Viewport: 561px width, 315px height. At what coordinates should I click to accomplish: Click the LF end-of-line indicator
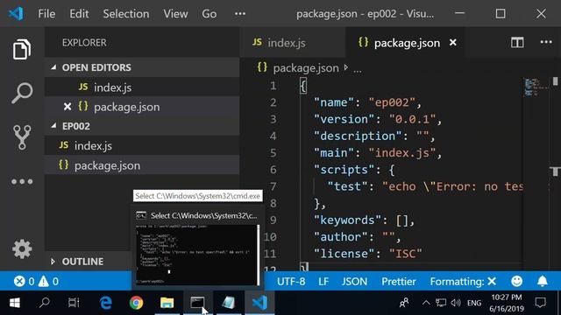(x=323, y=282)
